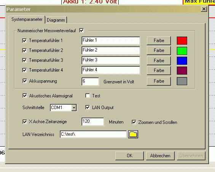Switch to the Diagramm tab
Image resolution: width=215 pixels, height=172 pixels.
tap(56, 20)
